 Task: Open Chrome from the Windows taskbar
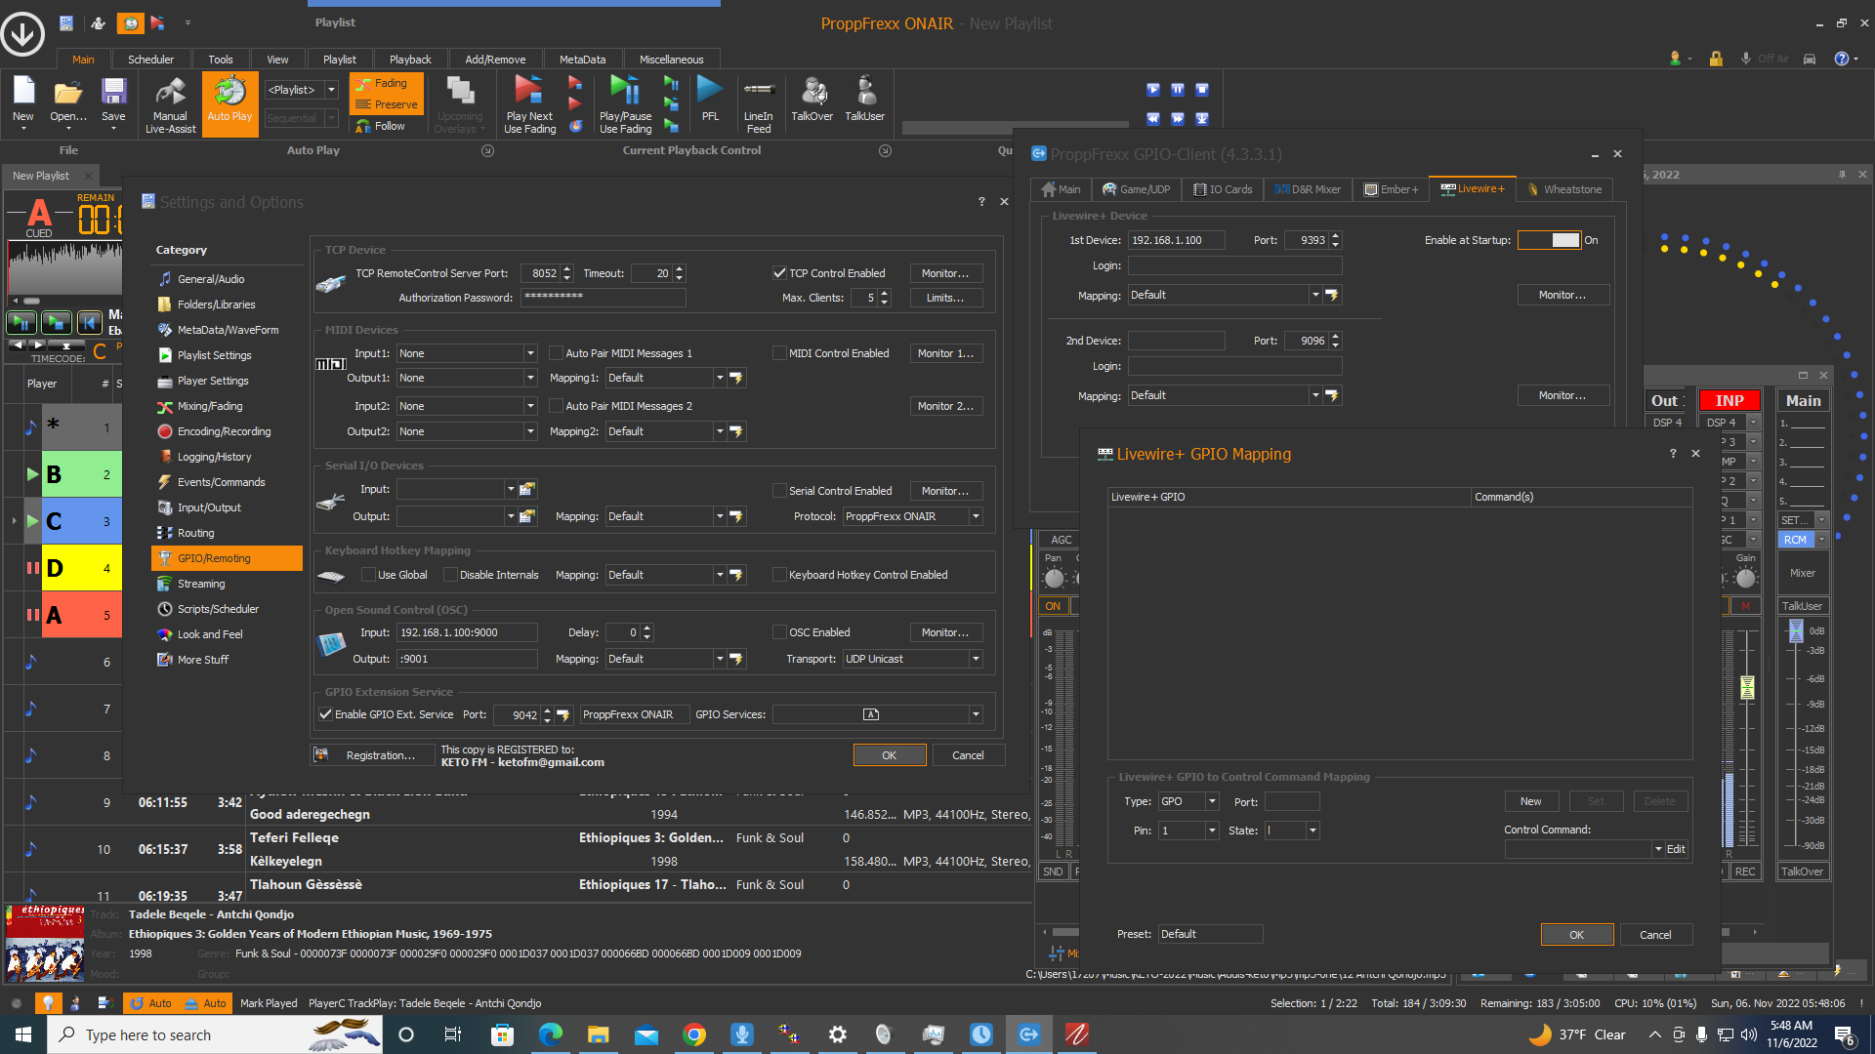point(694,1034)
